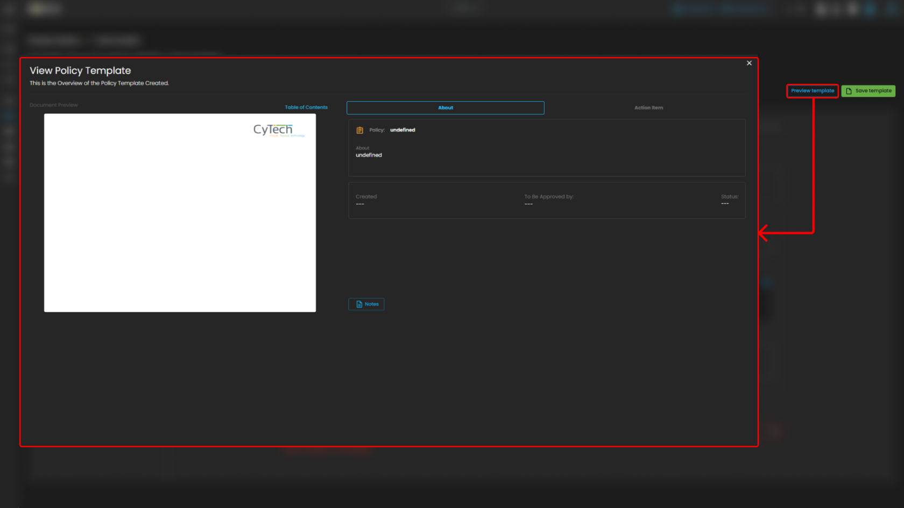Click the Preview template button
The height and width of the screenshot is (508, 904).
[x=812, y=91]
